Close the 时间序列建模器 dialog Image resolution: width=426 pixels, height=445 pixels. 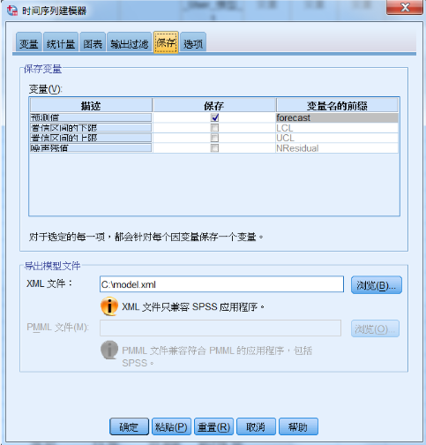[x=405, y=7]
